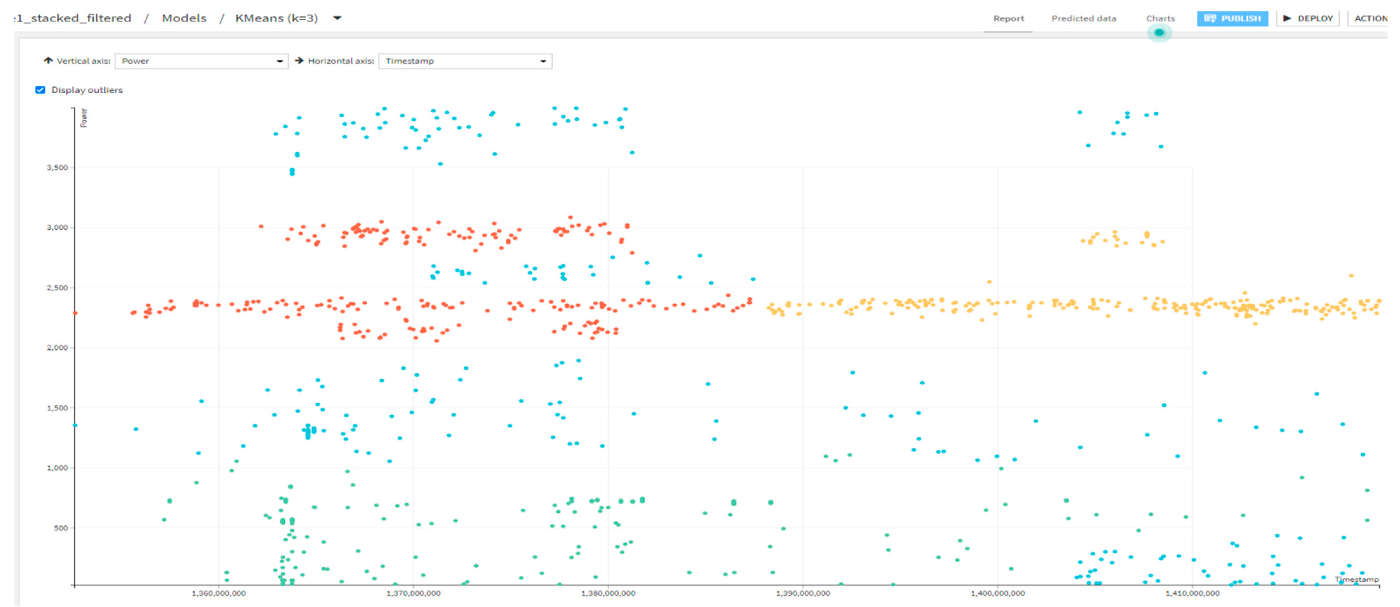Switch to the Report tab
Screen dimensions: 1400x607
(x=1008, y=18)
